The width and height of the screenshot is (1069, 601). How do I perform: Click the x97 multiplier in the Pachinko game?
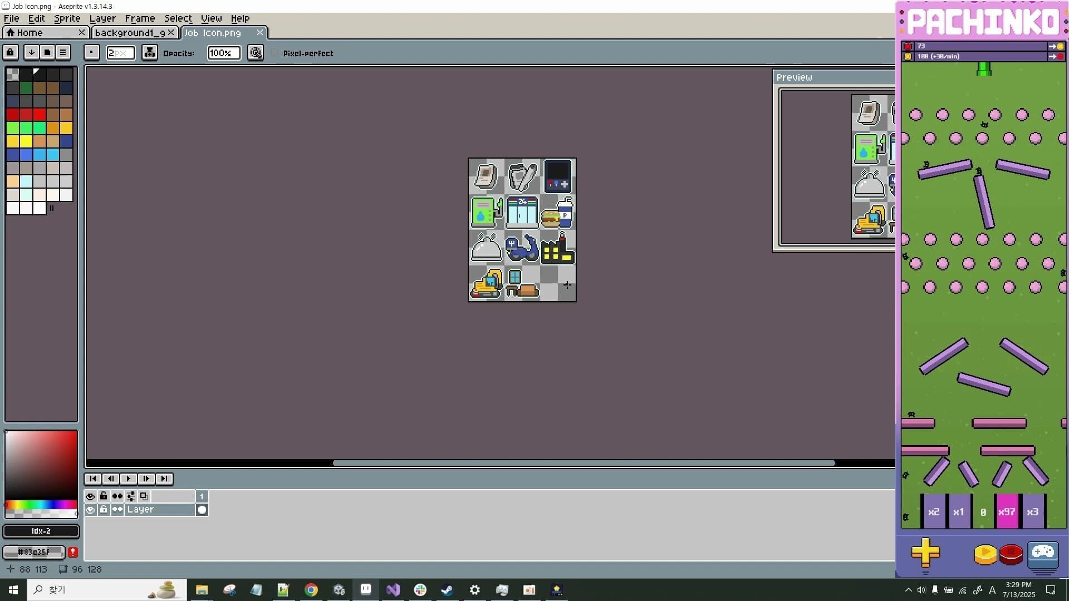[1007, 511]
